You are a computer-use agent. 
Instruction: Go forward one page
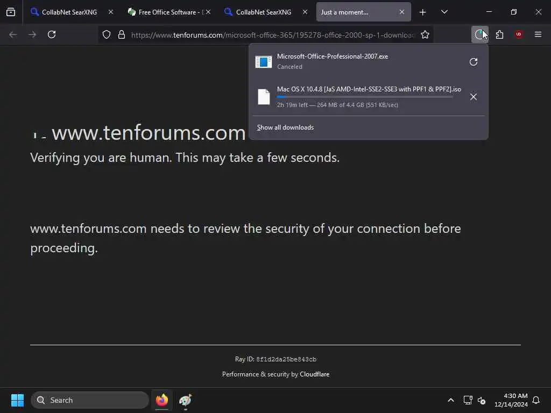tap(32, 34)
